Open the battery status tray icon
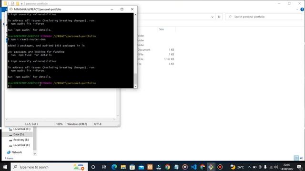305x171 pixels. coord(254,167)
